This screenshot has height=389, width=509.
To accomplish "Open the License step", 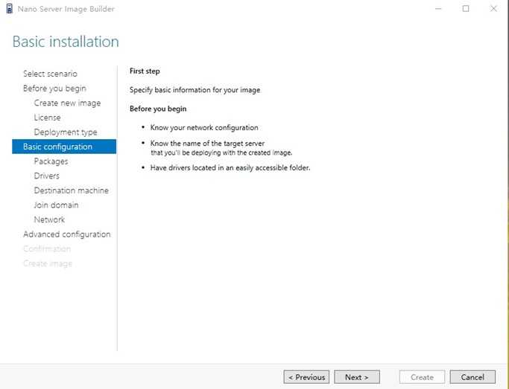I will point(48,118).
